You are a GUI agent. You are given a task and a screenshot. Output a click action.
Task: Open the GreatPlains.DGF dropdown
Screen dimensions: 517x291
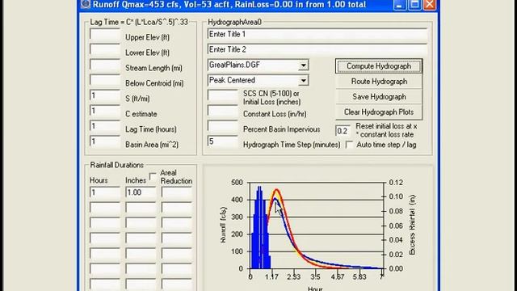303,65
